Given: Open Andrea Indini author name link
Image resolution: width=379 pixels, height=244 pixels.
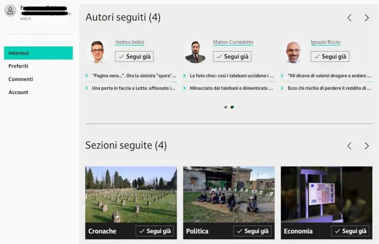Looking at the screenshot, I should coord(129,42).
